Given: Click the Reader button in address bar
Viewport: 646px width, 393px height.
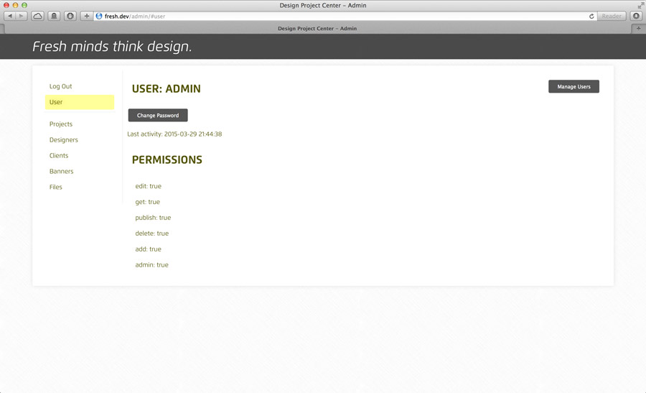Looking at the screenshot, I should tap(612, 16).
